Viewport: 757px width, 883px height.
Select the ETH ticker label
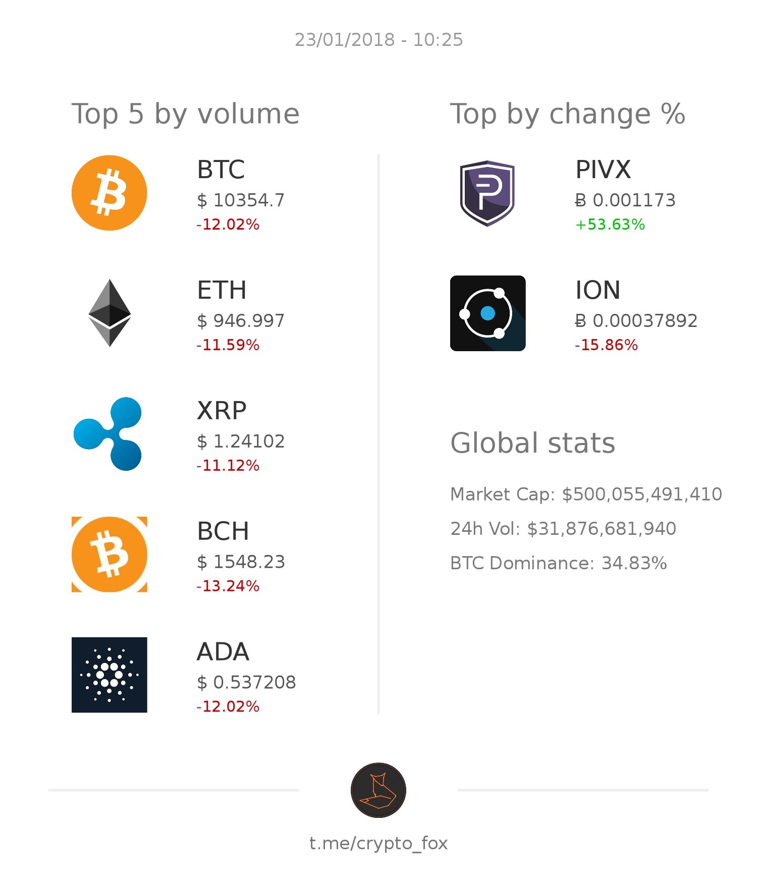click(x=222, y=290)
